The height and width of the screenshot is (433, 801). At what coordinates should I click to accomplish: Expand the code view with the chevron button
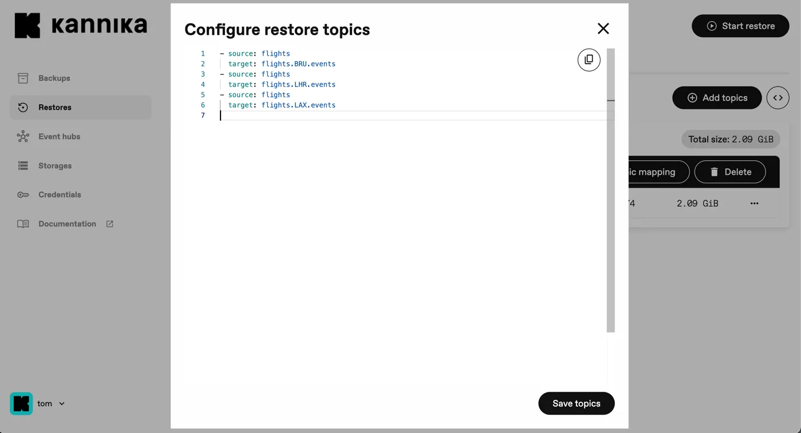pos(778,97)
